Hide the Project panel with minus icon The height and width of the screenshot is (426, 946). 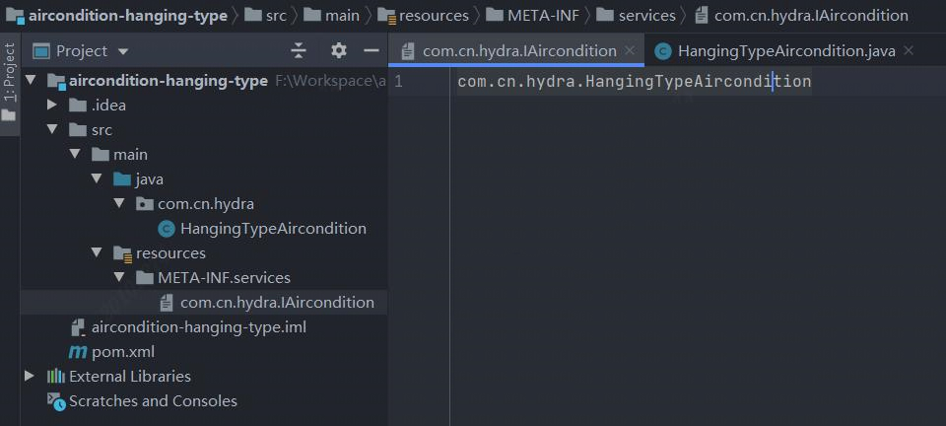coord(372,50)
